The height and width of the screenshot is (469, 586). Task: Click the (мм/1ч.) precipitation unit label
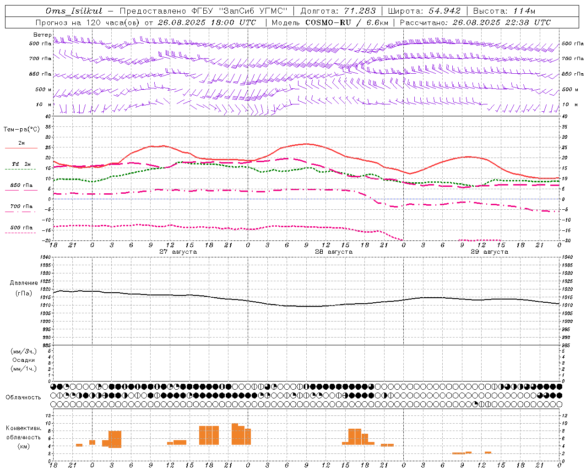[24, 369]
